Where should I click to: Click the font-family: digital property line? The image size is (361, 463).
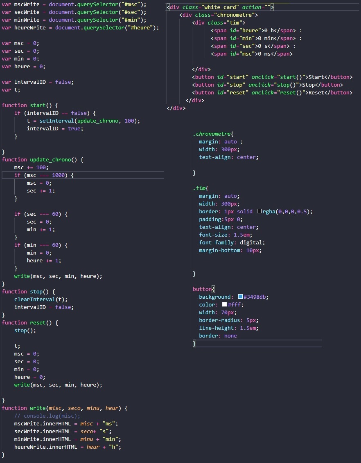point(232,243)
